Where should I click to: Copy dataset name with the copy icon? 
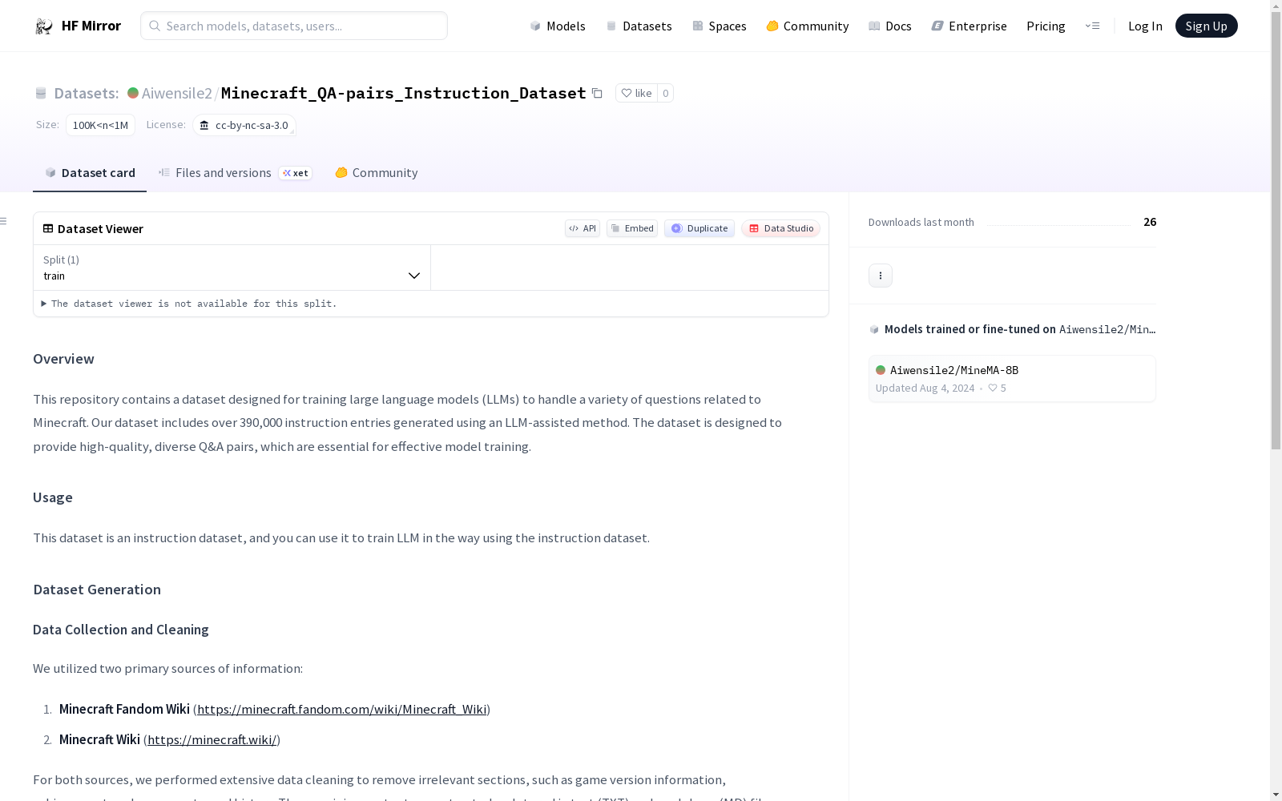point(597,93)
